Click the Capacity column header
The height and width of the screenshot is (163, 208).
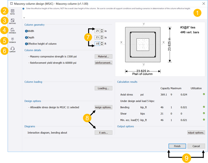[165, 88]
